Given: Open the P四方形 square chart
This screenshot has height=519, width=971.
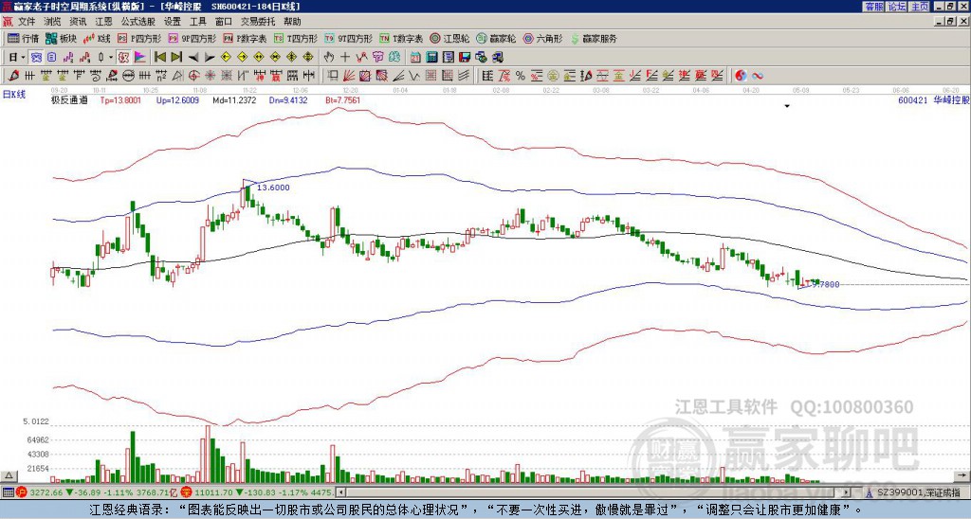Looking at the screenshot, I should (139, 38).
